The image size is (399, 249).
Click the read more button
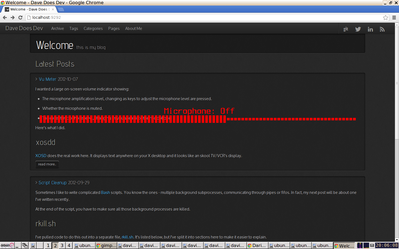47,164
